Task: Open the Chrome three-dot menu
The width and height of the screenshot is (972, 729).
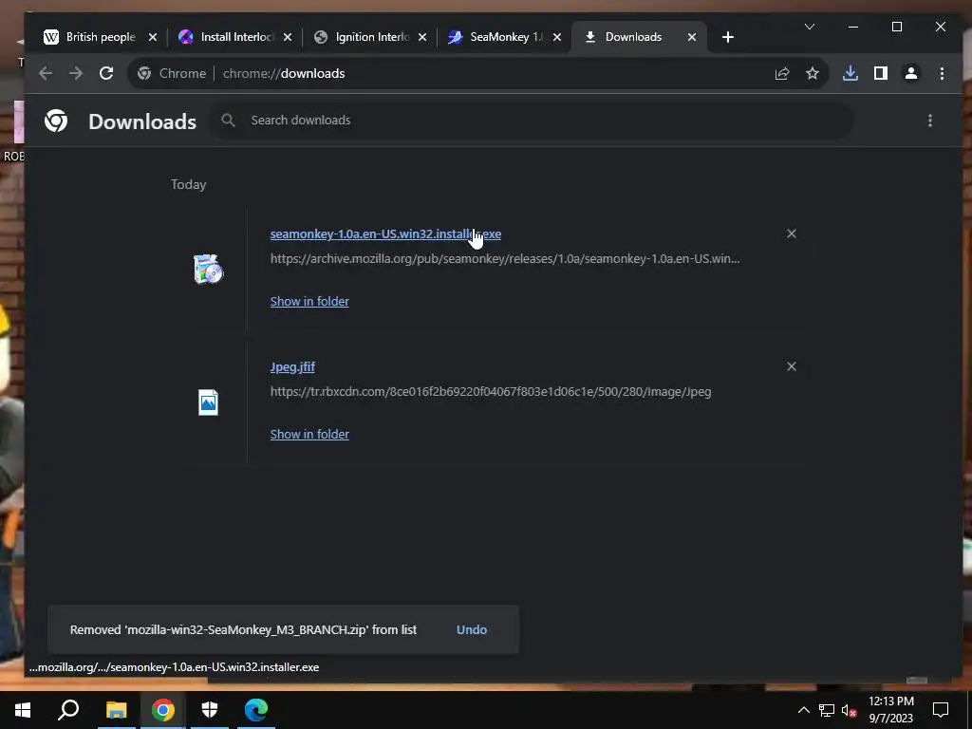Action: [x=942, y=73]
